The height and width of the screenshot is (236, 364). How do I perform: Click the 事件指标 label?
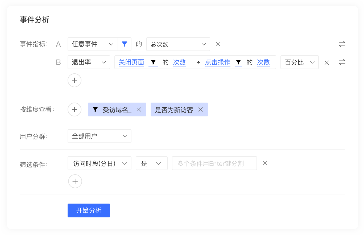34,44
